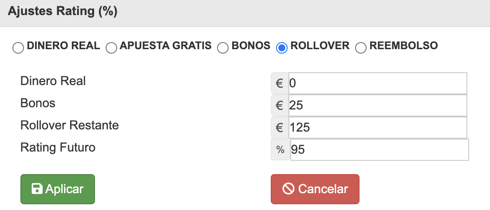Select the APUESTA GRATIS radio option
Image resolution: width=490 pixels, height=210 pixels.
tap(111, 48)
